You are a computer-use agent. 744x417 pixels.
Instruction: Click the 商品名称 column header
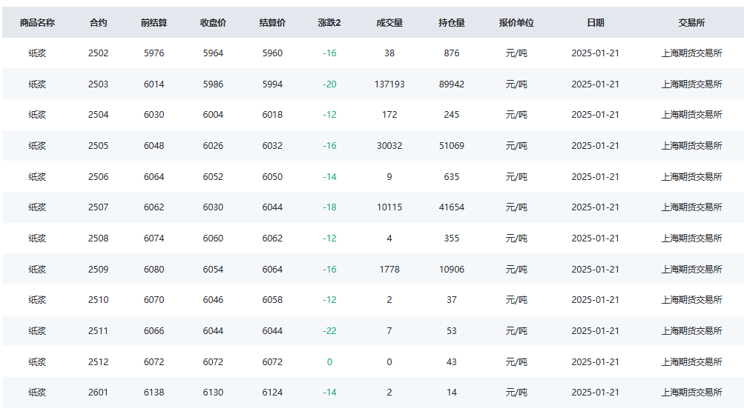pyautogui.click(x=37, y=23)
